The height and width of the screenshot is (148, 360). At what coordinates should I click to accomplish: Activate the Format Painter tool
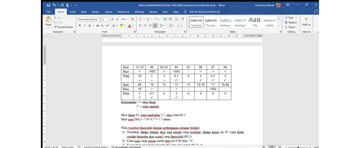(x=63, y=27)
